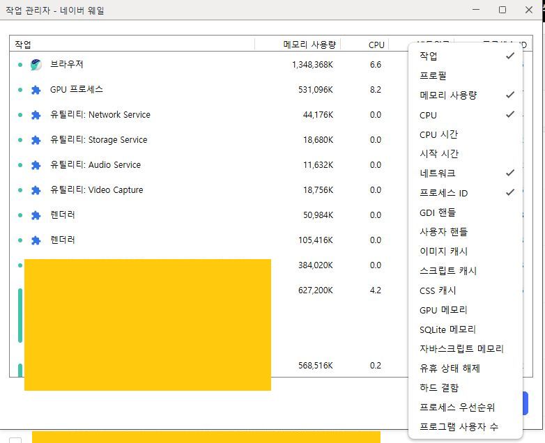
Task: Click the green status dot of GPU 프로세스 row
Action: coord(20,90)
